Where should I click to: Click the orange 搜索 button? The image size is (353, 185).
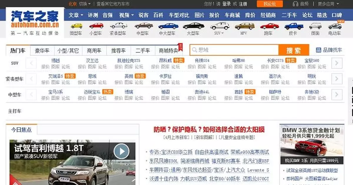pos(294,50)
